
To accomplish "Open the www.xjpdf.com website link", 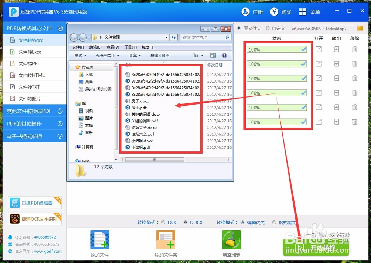I will [x=47, y=251].
